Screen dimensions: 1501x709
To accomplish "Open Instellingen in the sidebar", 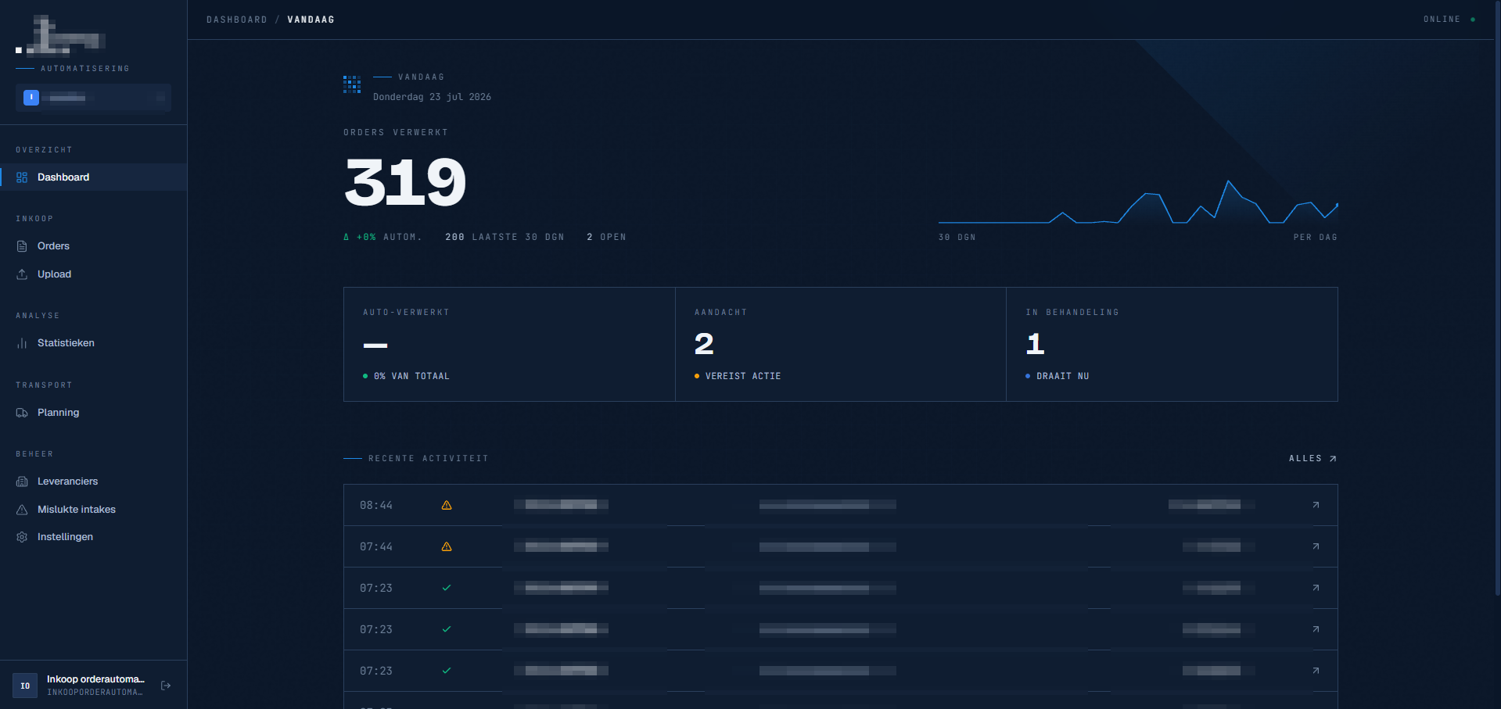I will point(93,537).
